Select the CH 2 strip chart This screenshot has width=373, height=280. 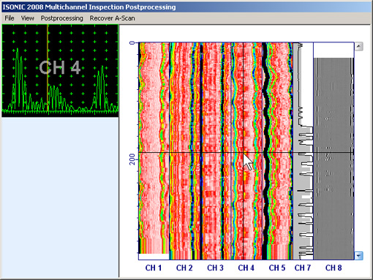[185, 151]
